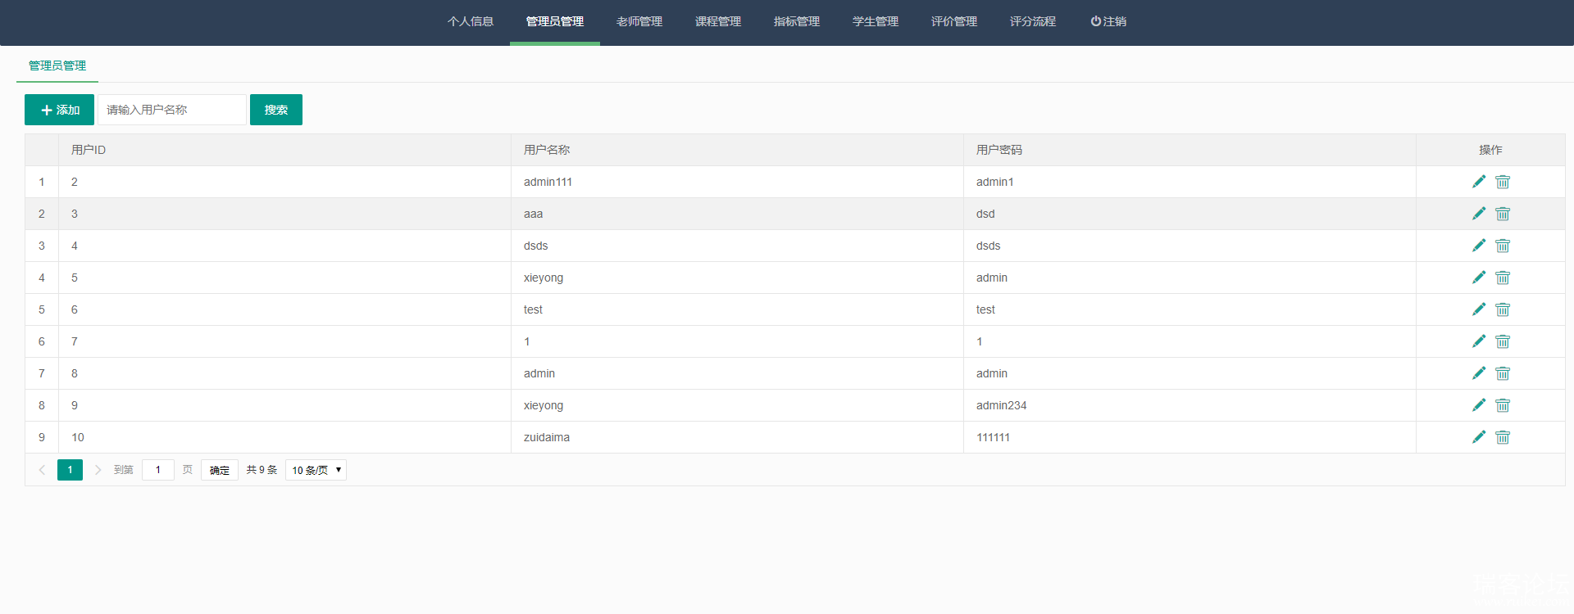Open 评分流程 menu item

click(1033, 21)
